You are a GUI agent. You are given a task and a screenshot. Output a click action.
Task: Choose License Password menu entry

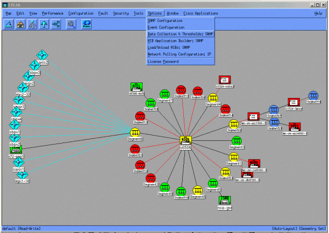click(181, 62)
